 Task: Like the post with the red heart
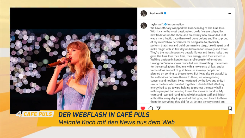[143, 108]
